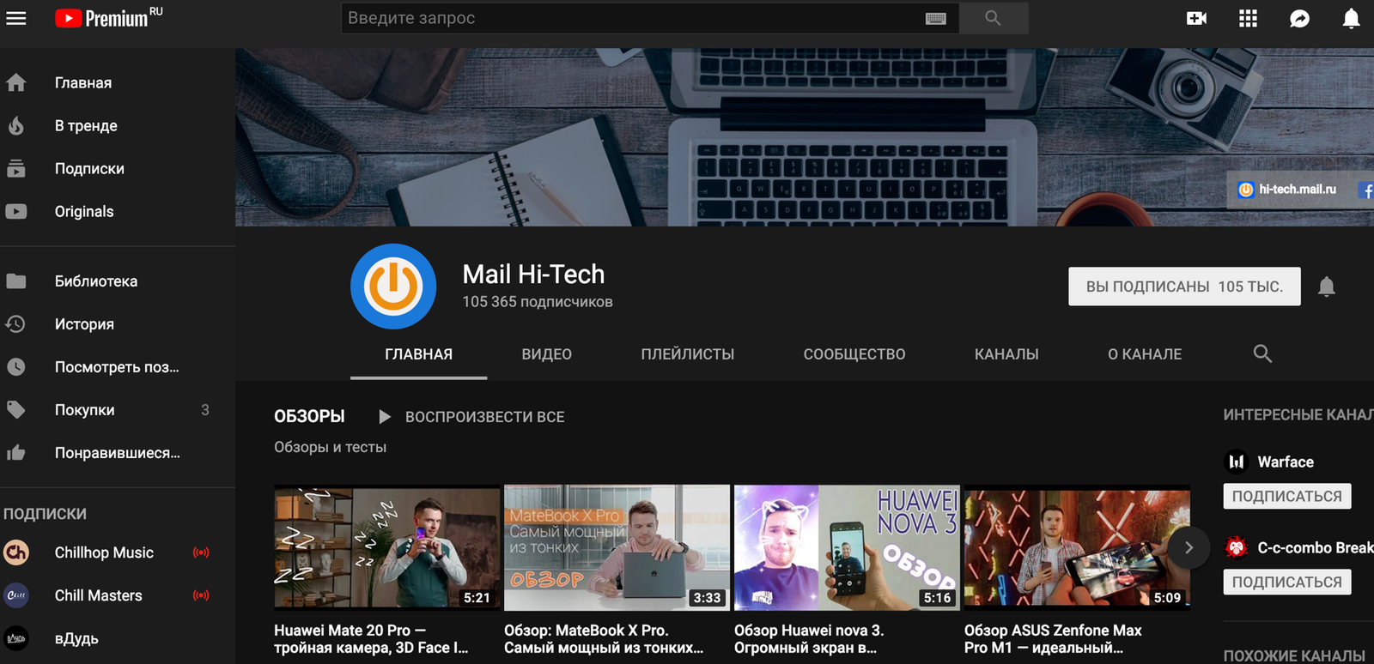Open the Warface channel name link

click(1286, 462)
